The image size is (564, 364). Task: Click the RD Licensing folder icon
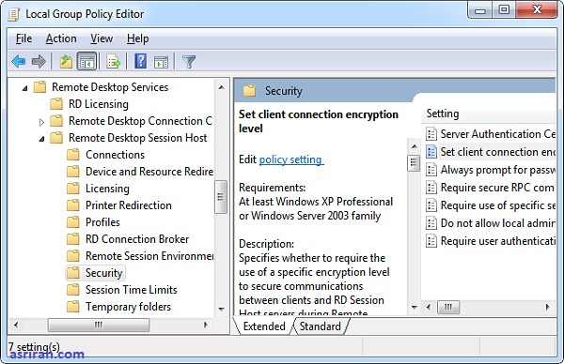[56, 104]
